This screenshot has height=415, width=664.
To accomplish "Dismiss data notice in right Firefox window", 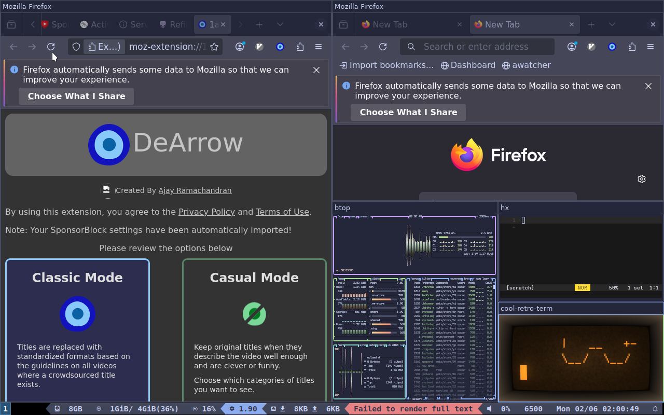I will (648, 86).
